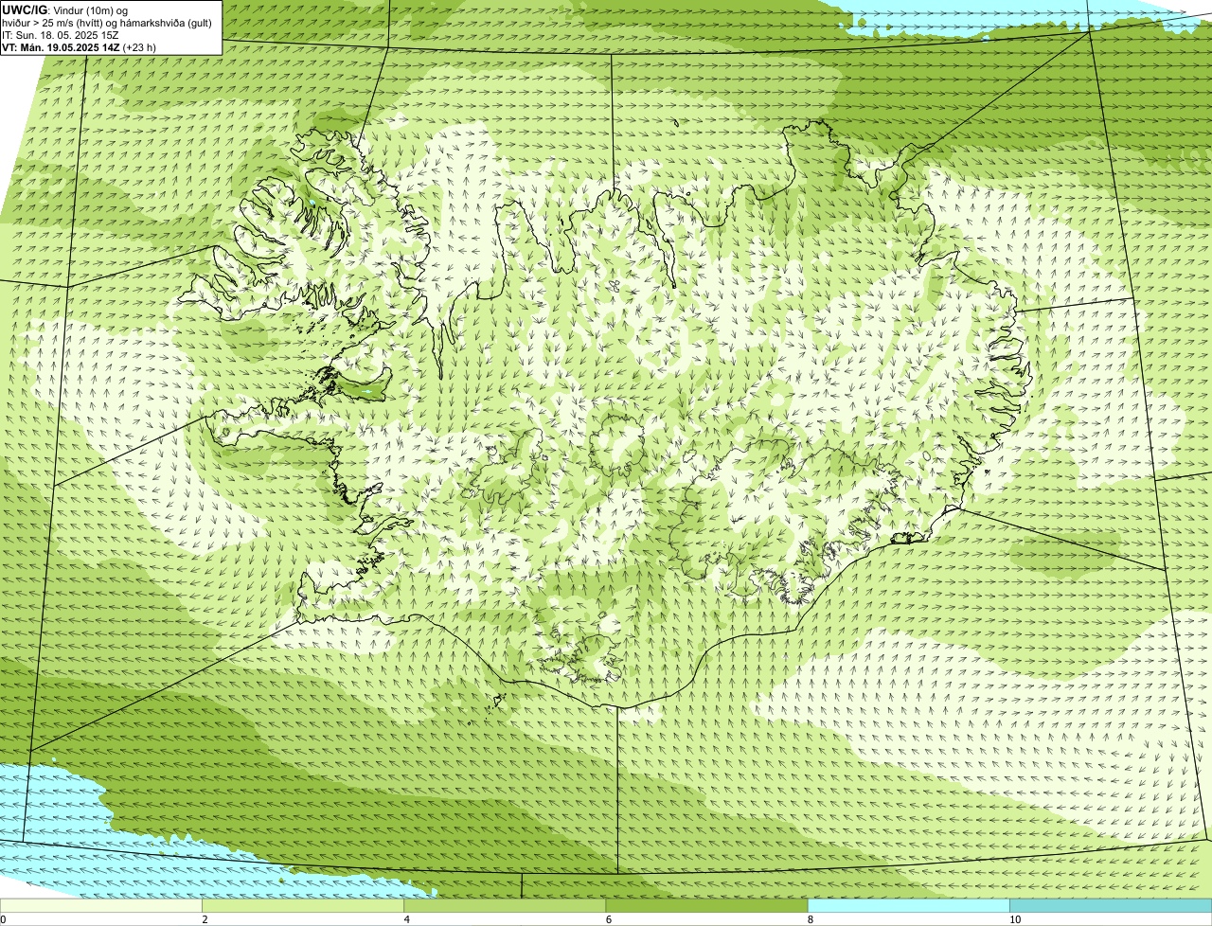Click the 'UWC/IG: Vindur (10m) og' title line

[65, 10]
